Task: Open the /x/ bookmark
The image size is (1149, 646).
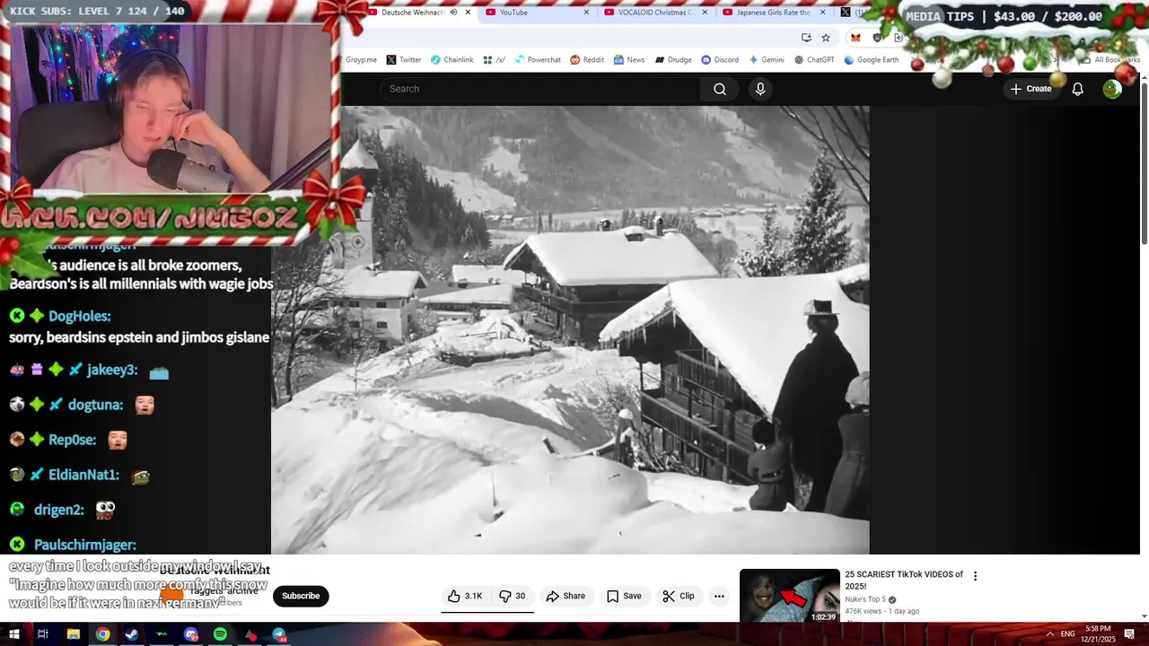Action: (x=494, y=60)
